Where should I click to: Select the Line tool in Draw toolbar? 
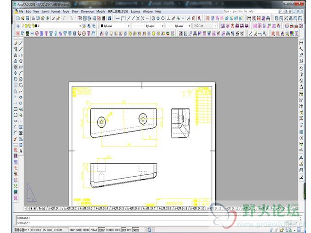tap(21, 43)
